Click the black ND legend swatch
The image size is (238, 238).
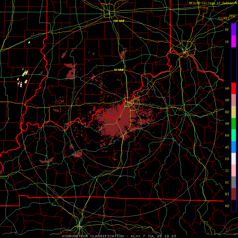(x=234, y=206)
